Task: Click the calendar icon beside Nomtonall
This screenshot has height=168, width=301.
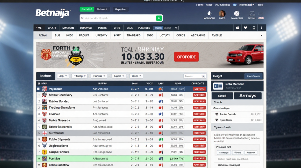Action: (235, 5)
